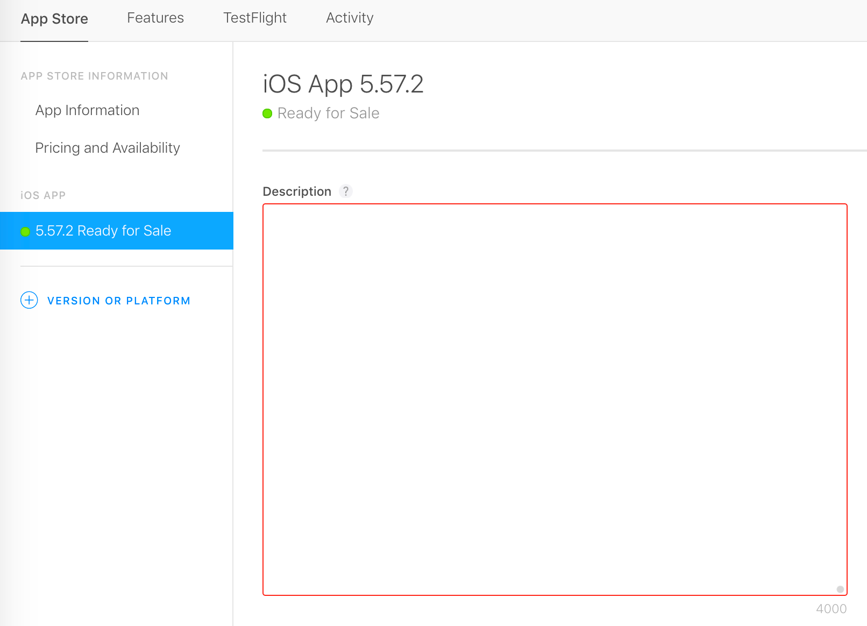Go to the Activity tab
867x626 pixels.
click(350, 18)
